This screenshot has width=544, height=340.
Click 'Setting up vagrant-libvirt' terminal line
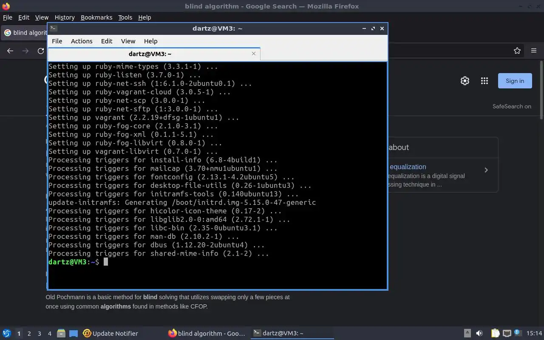click(x=133, y=151)
